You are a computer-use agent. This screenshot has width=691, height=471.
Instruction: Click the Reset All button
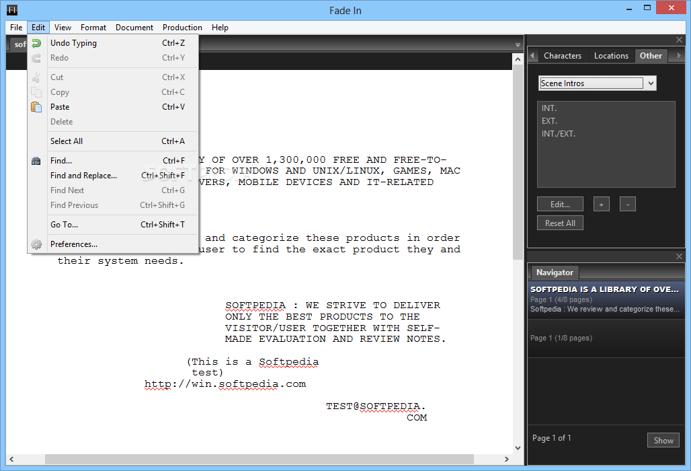coord(560,223)
